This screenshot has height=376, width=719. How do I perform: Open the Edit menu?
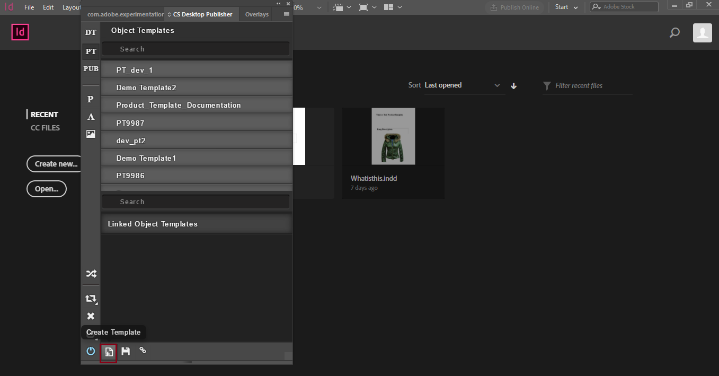tap(48, 7)
